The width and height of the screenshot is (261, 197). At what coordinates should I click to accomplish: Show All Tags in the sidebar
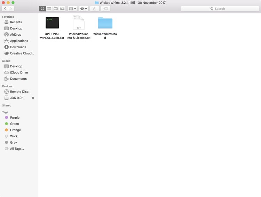point(19,149)
